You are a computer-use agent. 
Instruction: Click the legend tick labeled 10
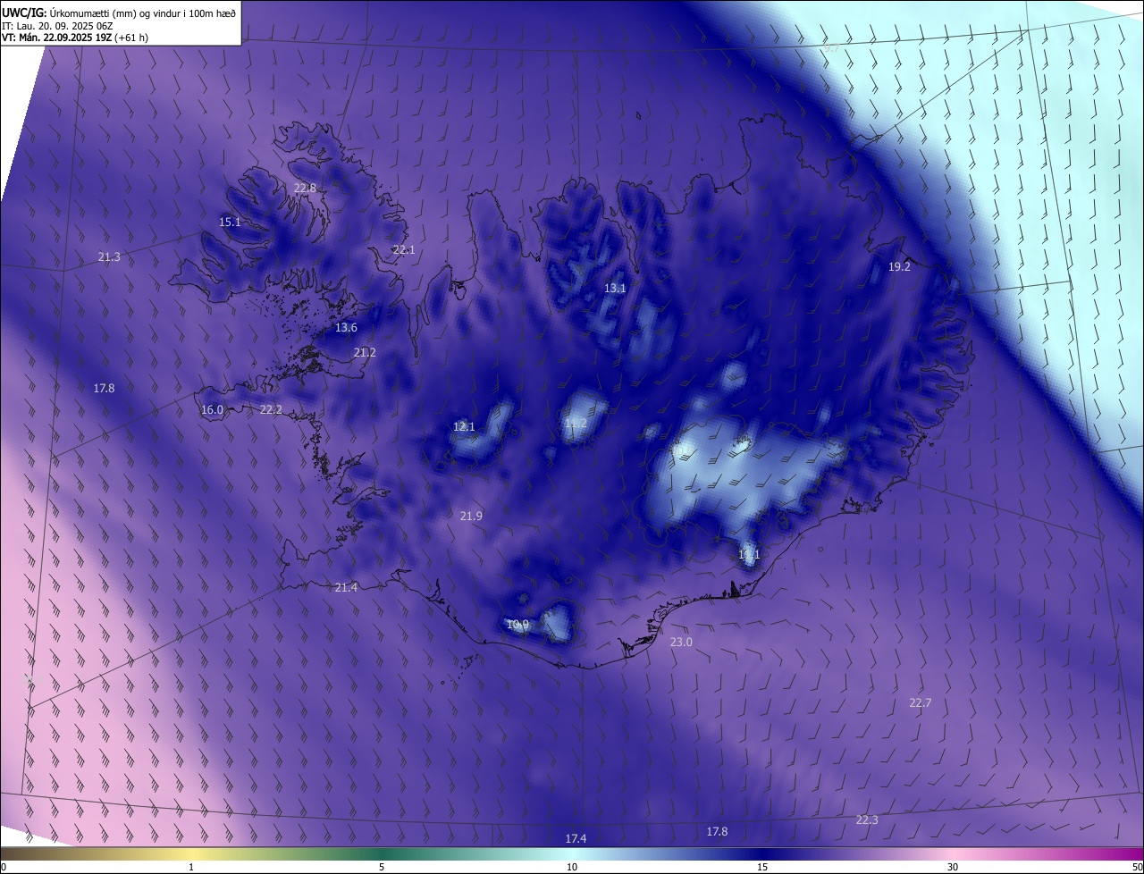tap(572, 867)
